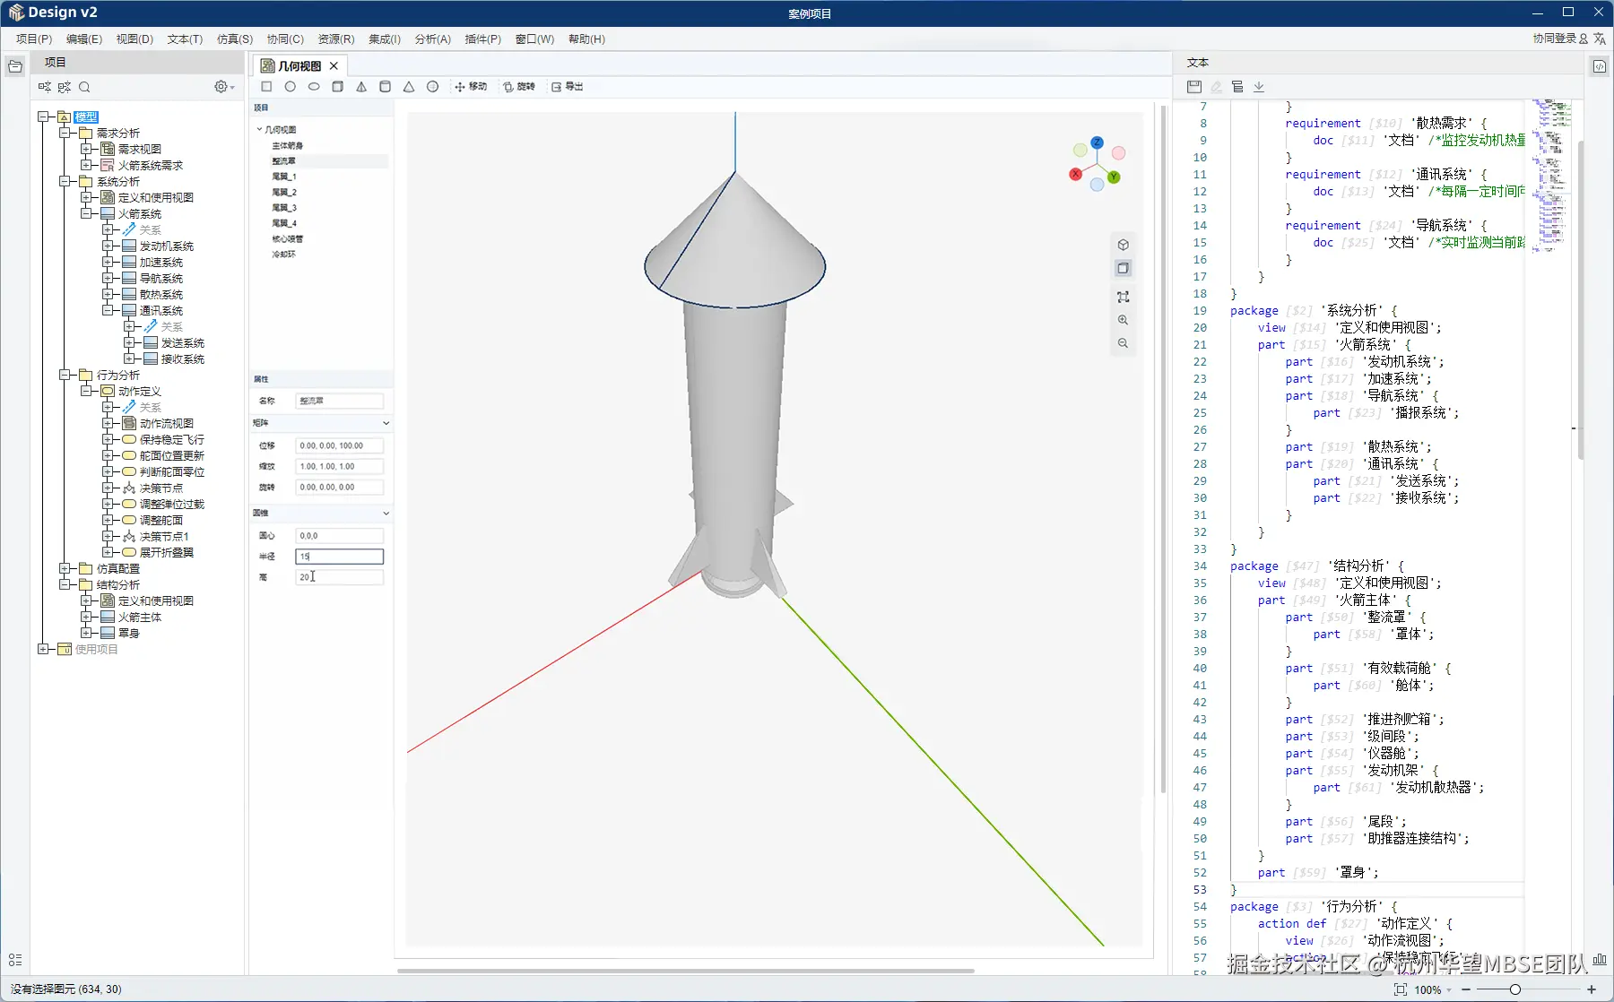Click the green Y axis gizmo ball
This screenshot has height=1002, width=1614.
point(1114,177)
